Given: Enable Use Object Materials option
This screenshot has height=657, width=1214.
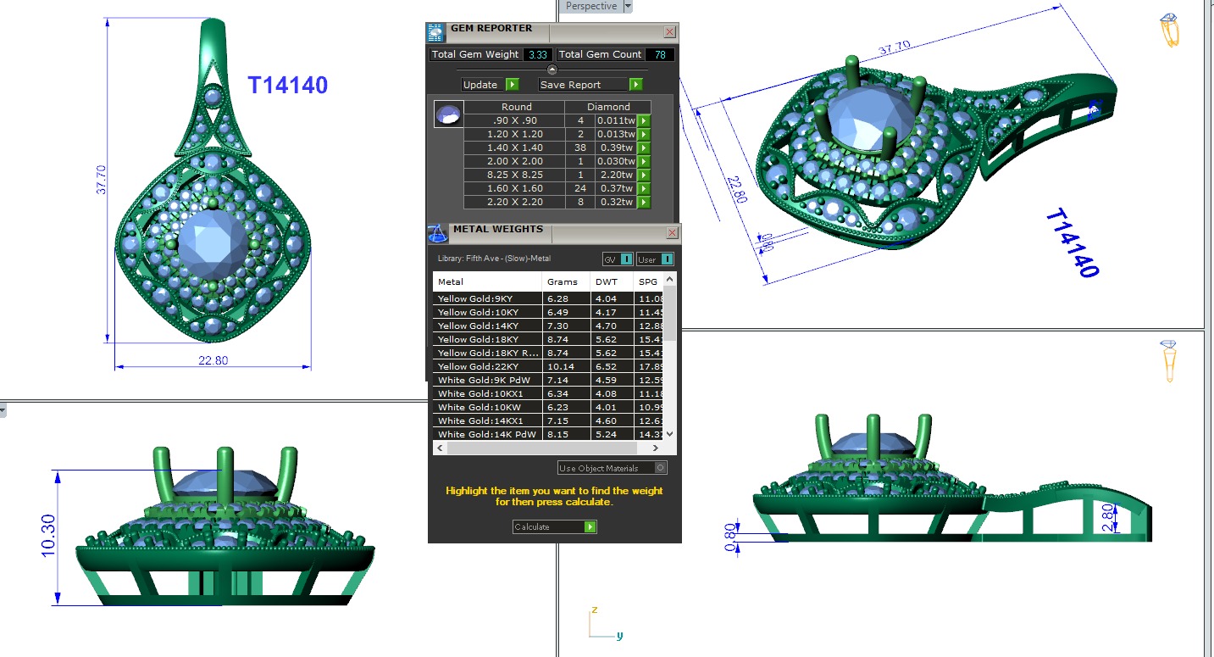Looking at the screenshot, I should (661, 468).
